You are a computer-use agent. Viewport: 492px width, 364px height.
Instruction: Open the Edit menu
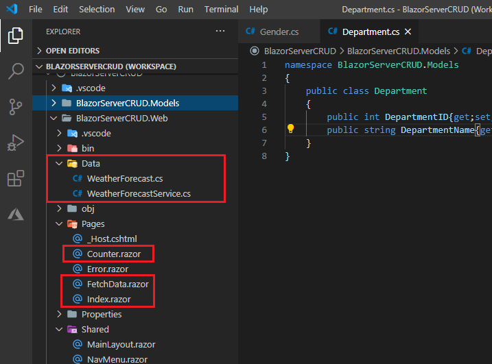pyautogui.click(x=60, y=10)
